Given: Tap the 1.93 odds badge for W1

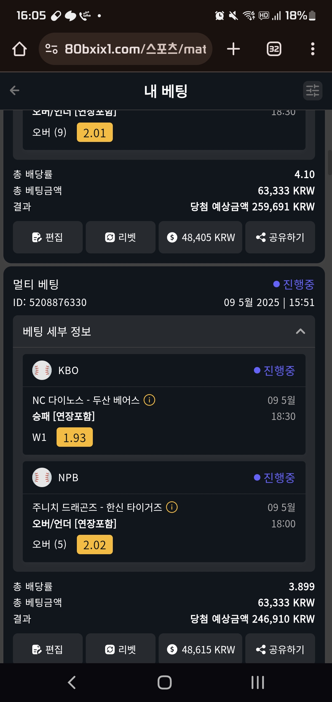Looking at the screenshot, I should click(75, 438).
